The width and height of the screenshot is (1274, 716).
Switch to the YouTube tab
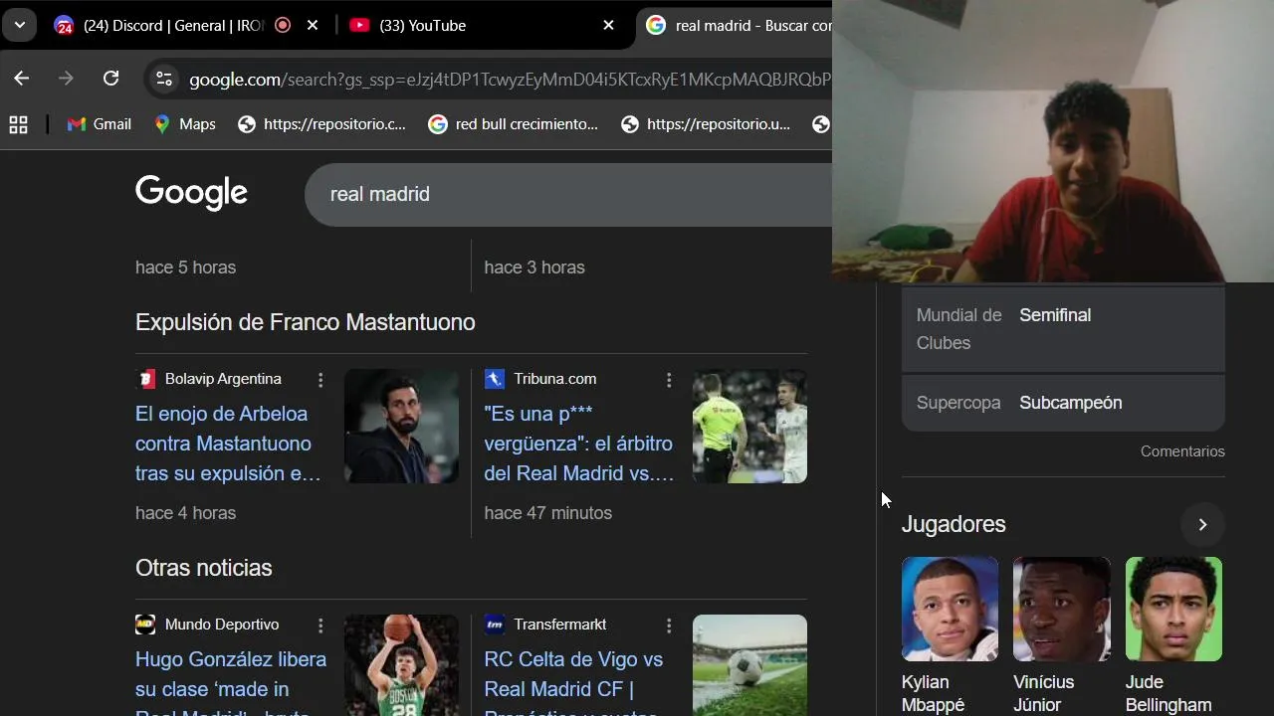422,26
